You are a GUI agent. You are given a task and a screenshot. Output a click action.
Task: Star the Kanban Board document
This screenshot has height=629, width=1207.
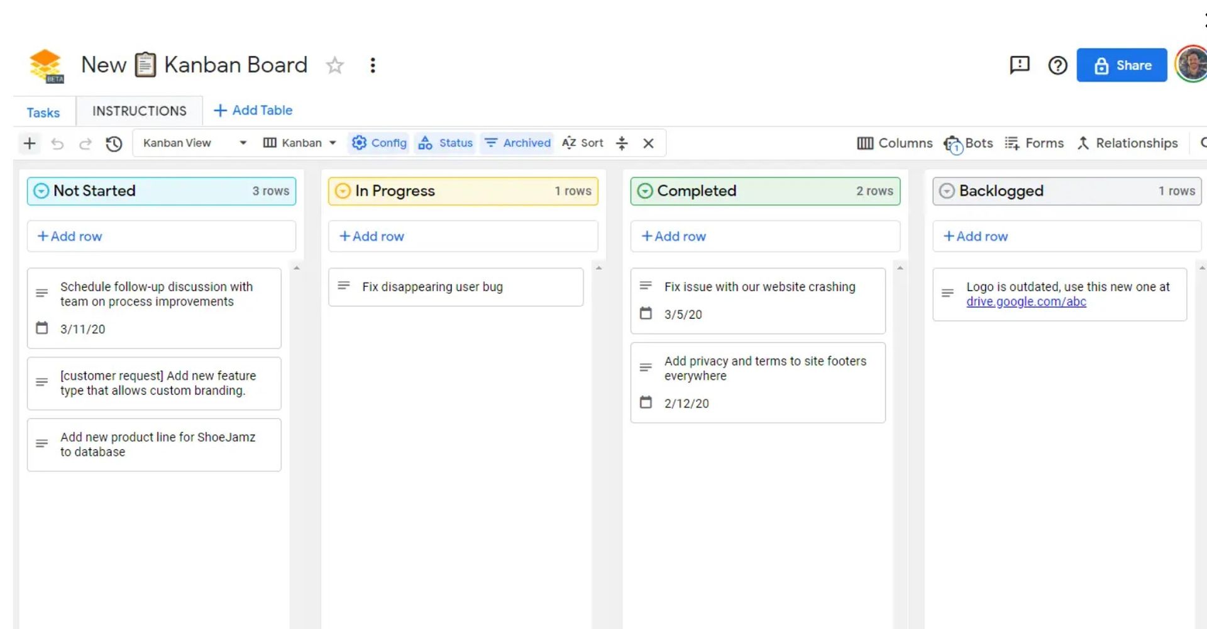pyautogui.click(x=335, y=65)
